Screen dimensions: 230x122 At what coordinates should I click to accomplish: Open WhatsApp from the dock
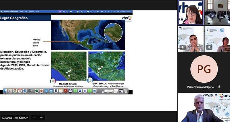coord(76,91)
